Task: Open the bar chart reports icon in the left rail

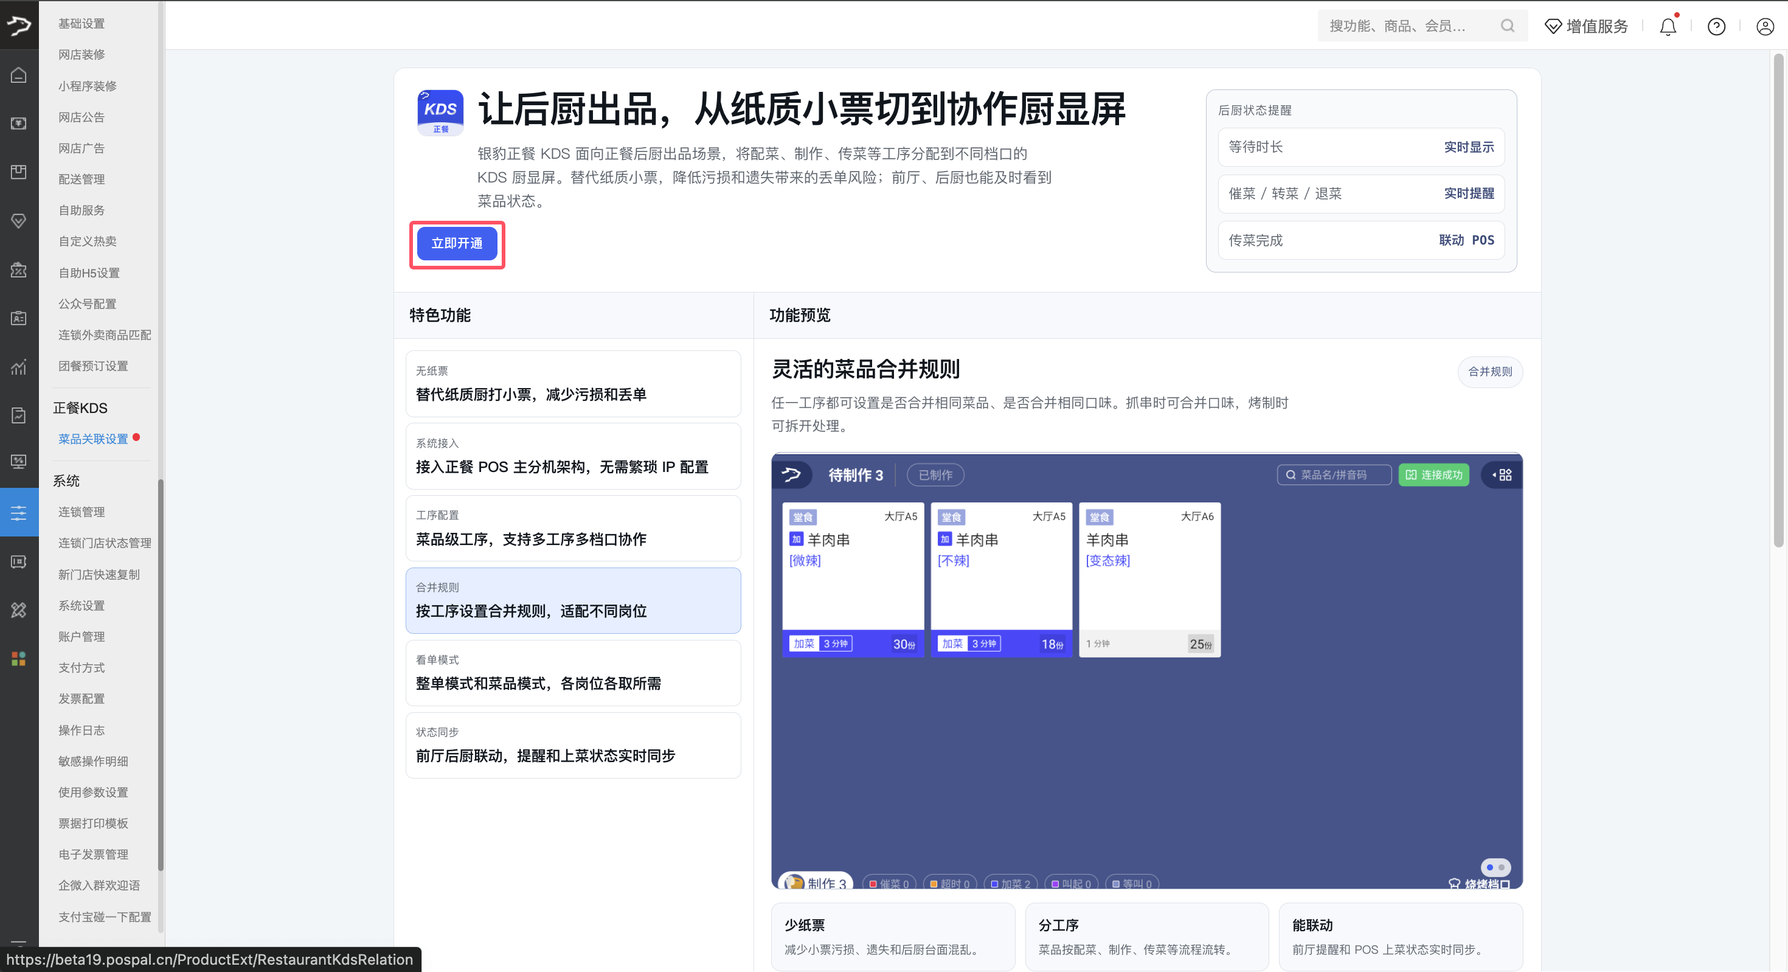Action: pyautogui.click(x=19, y=367)
